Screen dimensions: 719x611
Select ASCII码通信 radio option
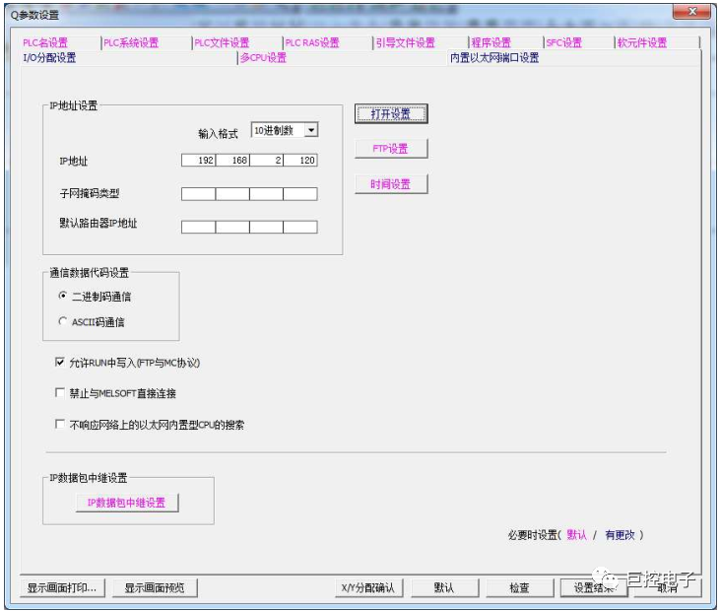point(64,321)
